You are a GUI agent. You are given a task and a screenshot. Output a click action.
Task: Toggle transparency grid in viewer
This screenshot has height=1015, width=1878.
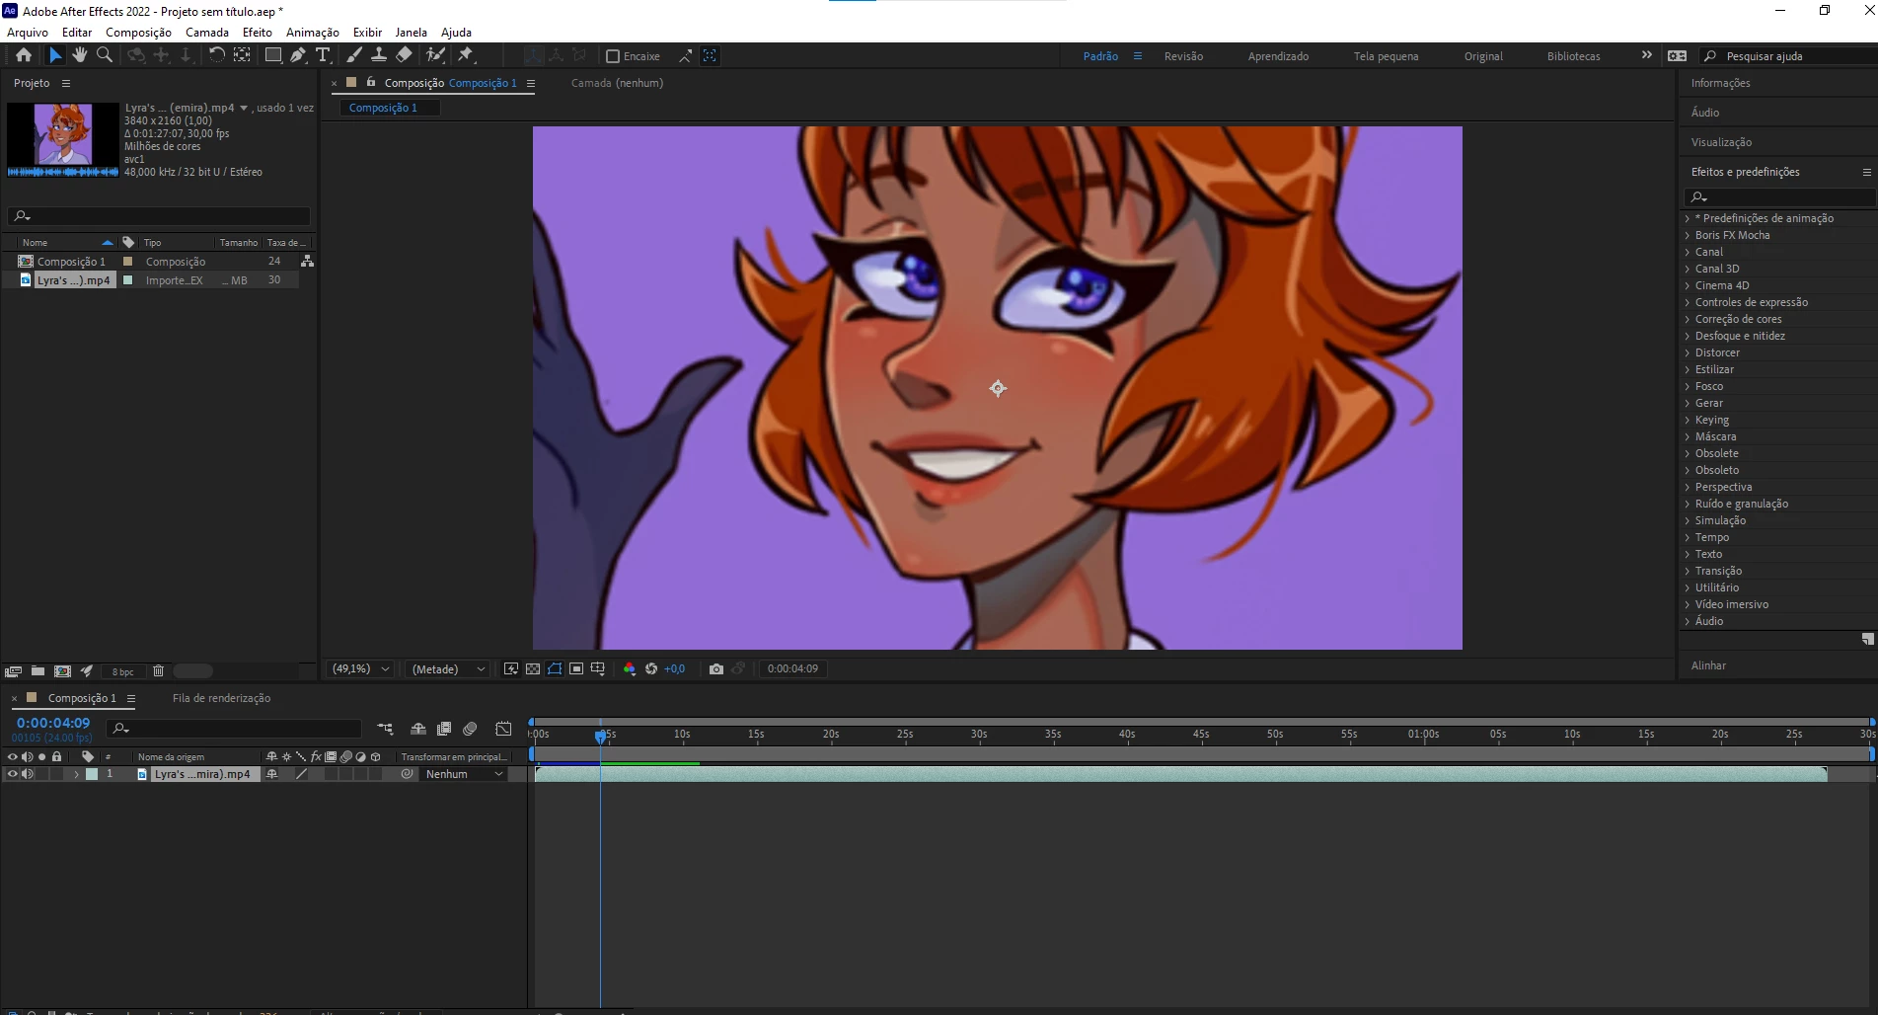[x=533, y=669]
